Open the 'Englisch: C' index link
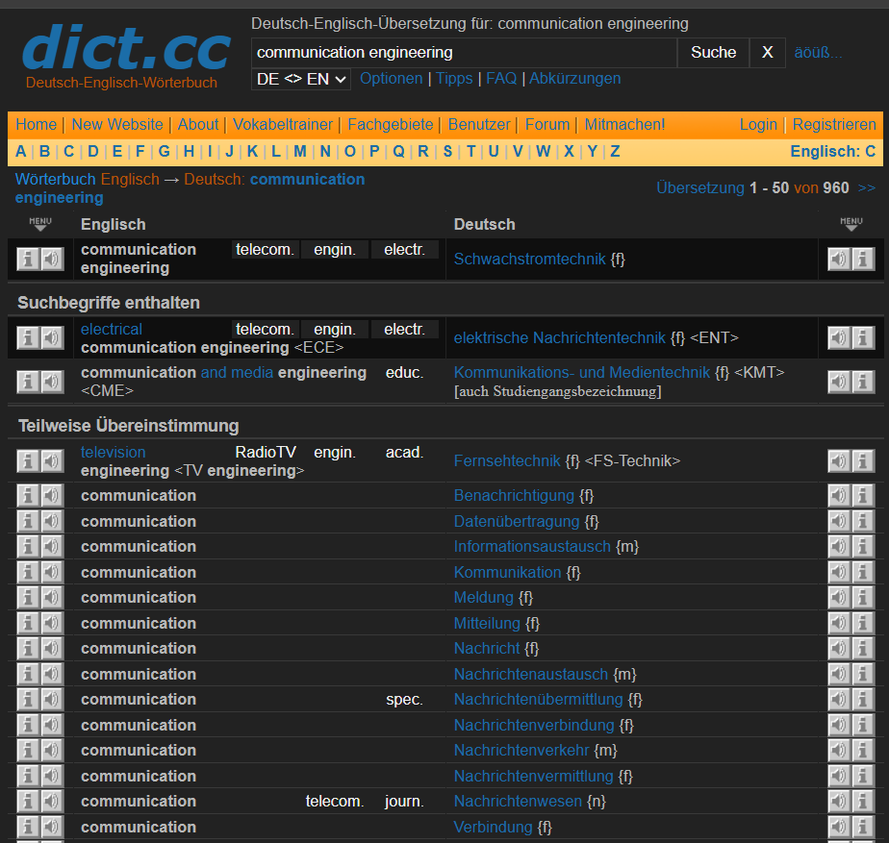 coord(833,151)
